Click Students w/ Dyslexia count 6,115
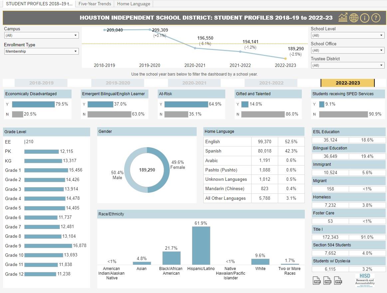The height and width of the screenshot is (293, 387). pos(330,269)
